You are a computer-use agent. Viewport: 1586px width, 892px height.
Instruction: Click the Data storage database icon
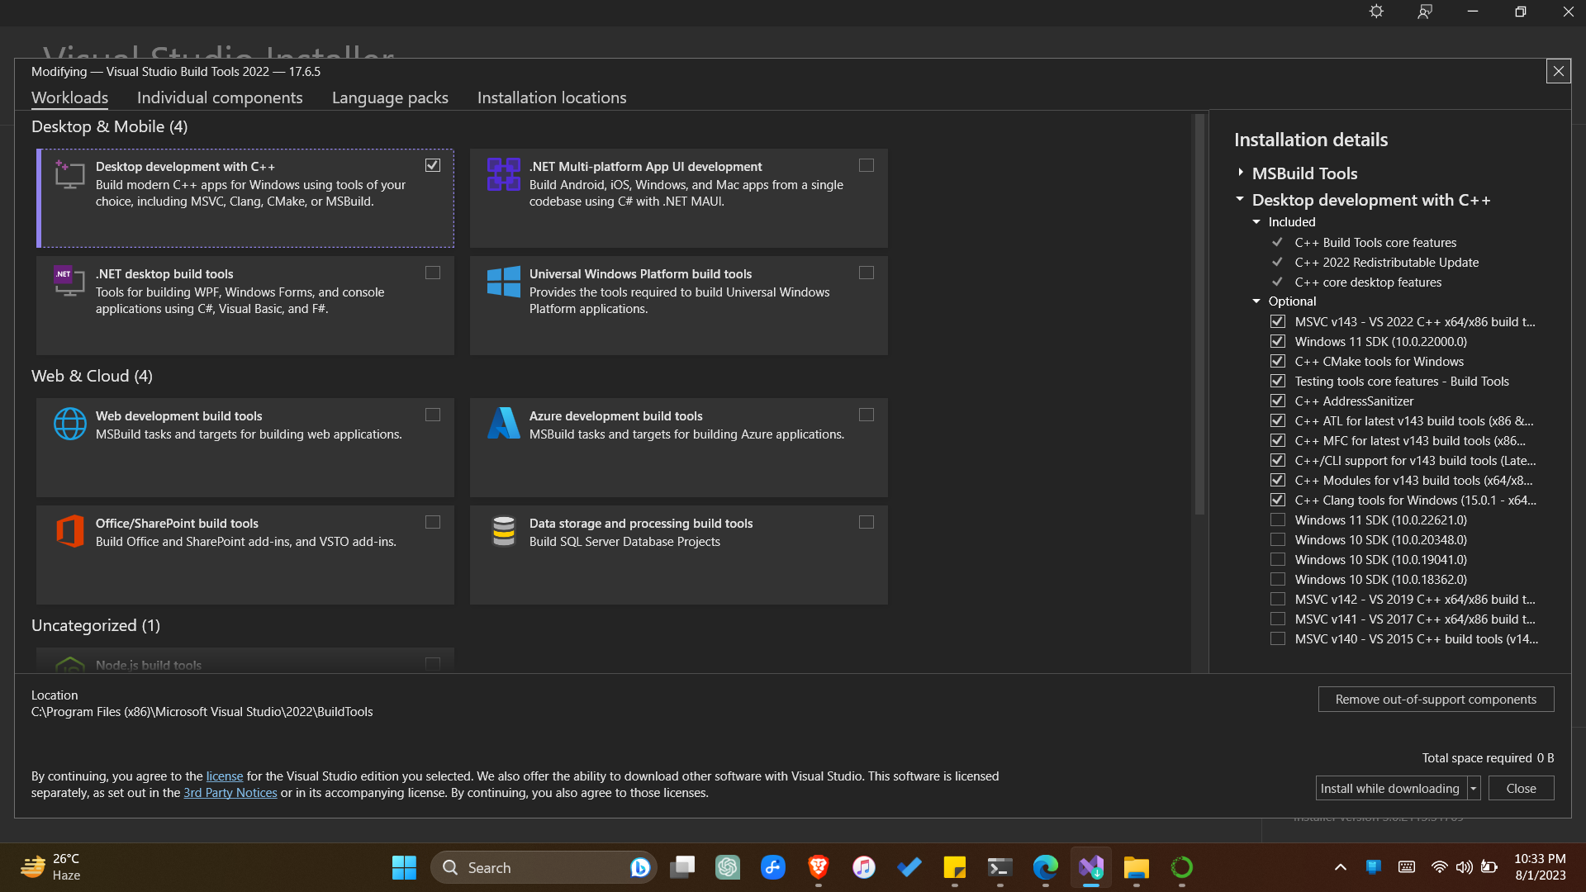point(503,531)
